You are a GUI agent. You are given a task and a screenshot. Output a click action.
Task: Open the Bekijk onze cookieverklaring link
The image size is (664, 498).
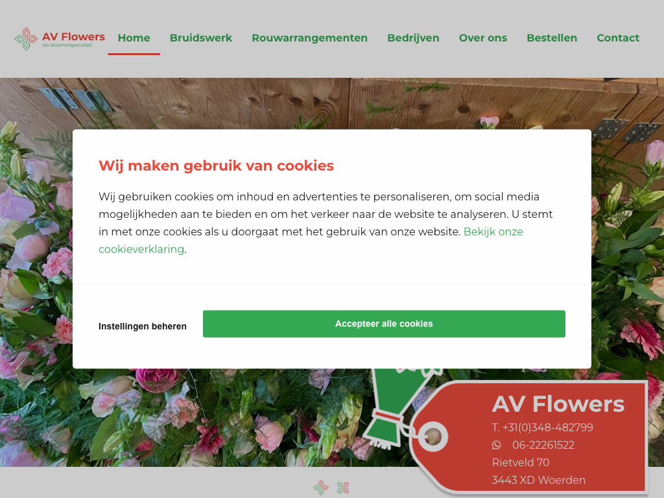(311, 241)
